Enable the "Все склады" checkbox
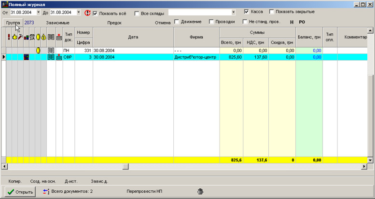The width and height of the screenshot is (375, 199). 137,13
